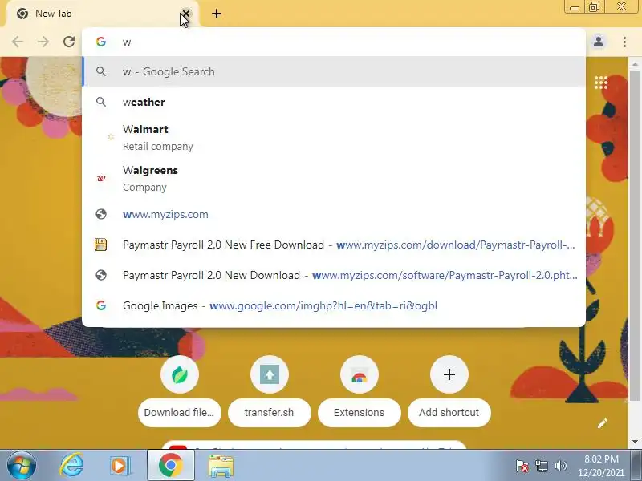Open Windows Media Player from taskbar

click(x=120, y=466)
